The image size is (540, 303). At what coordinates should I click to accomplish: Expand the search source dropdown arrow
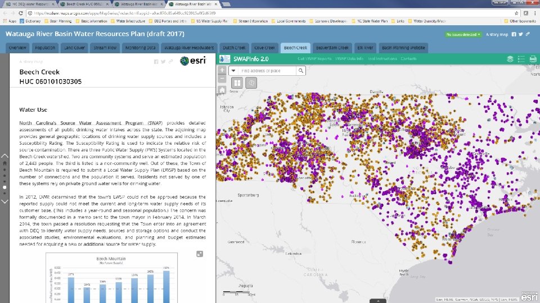coord(233,71)
